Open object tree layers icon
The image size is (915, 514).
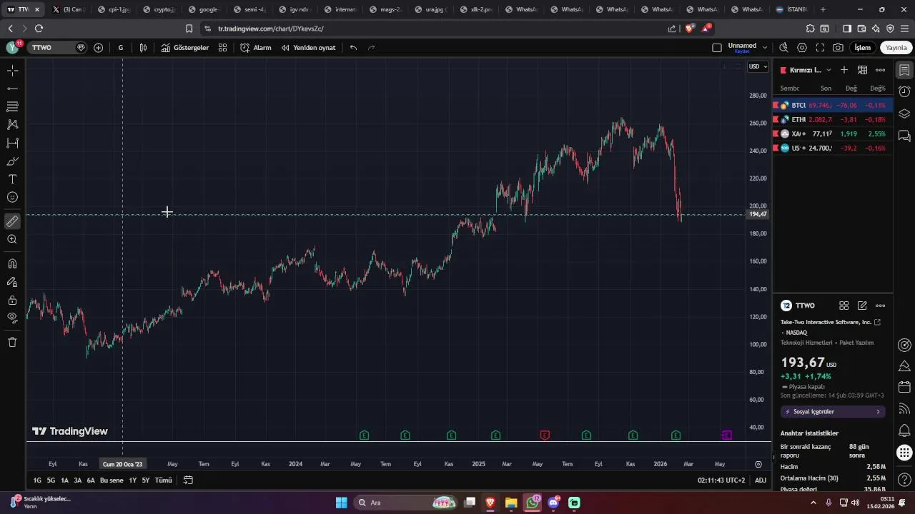pyautogui.click(x=904, y=114)
